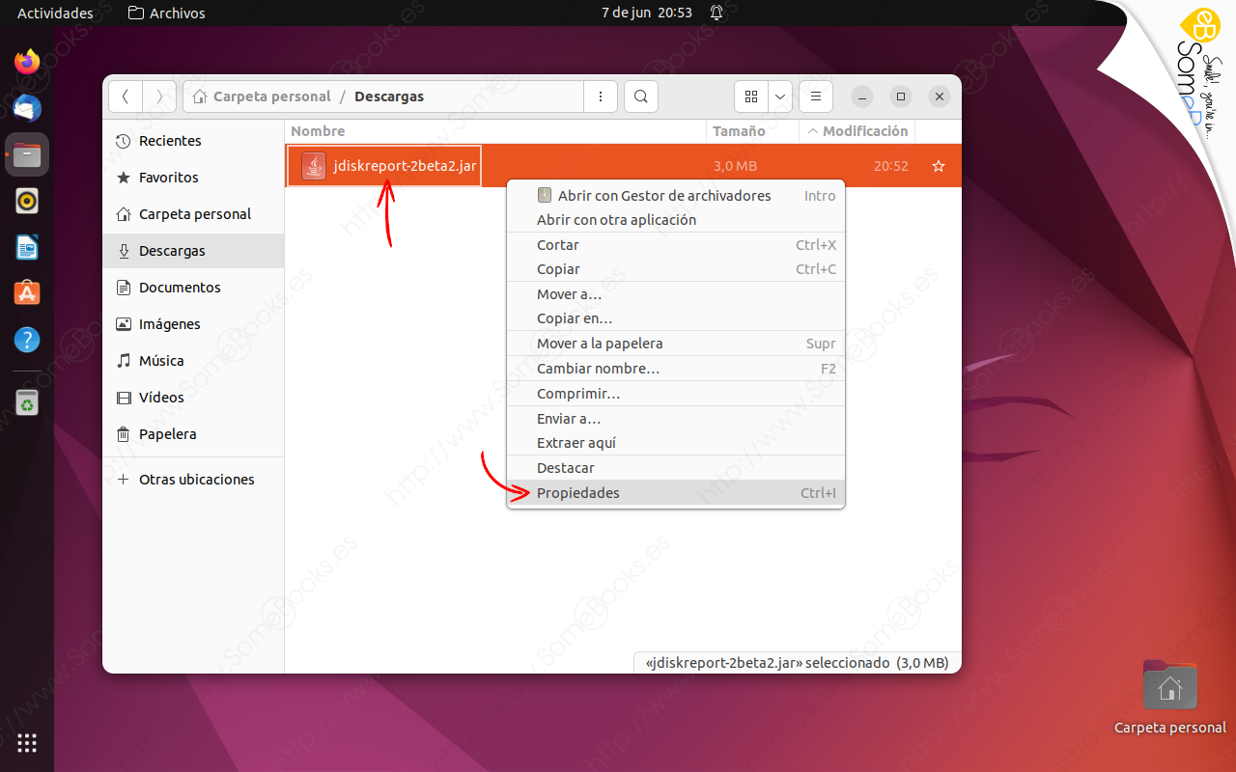This screenshot has height=772, width=1236.
Task: Click the Show Applications grid
Action: pyautogui.click(x=26, y=742)
